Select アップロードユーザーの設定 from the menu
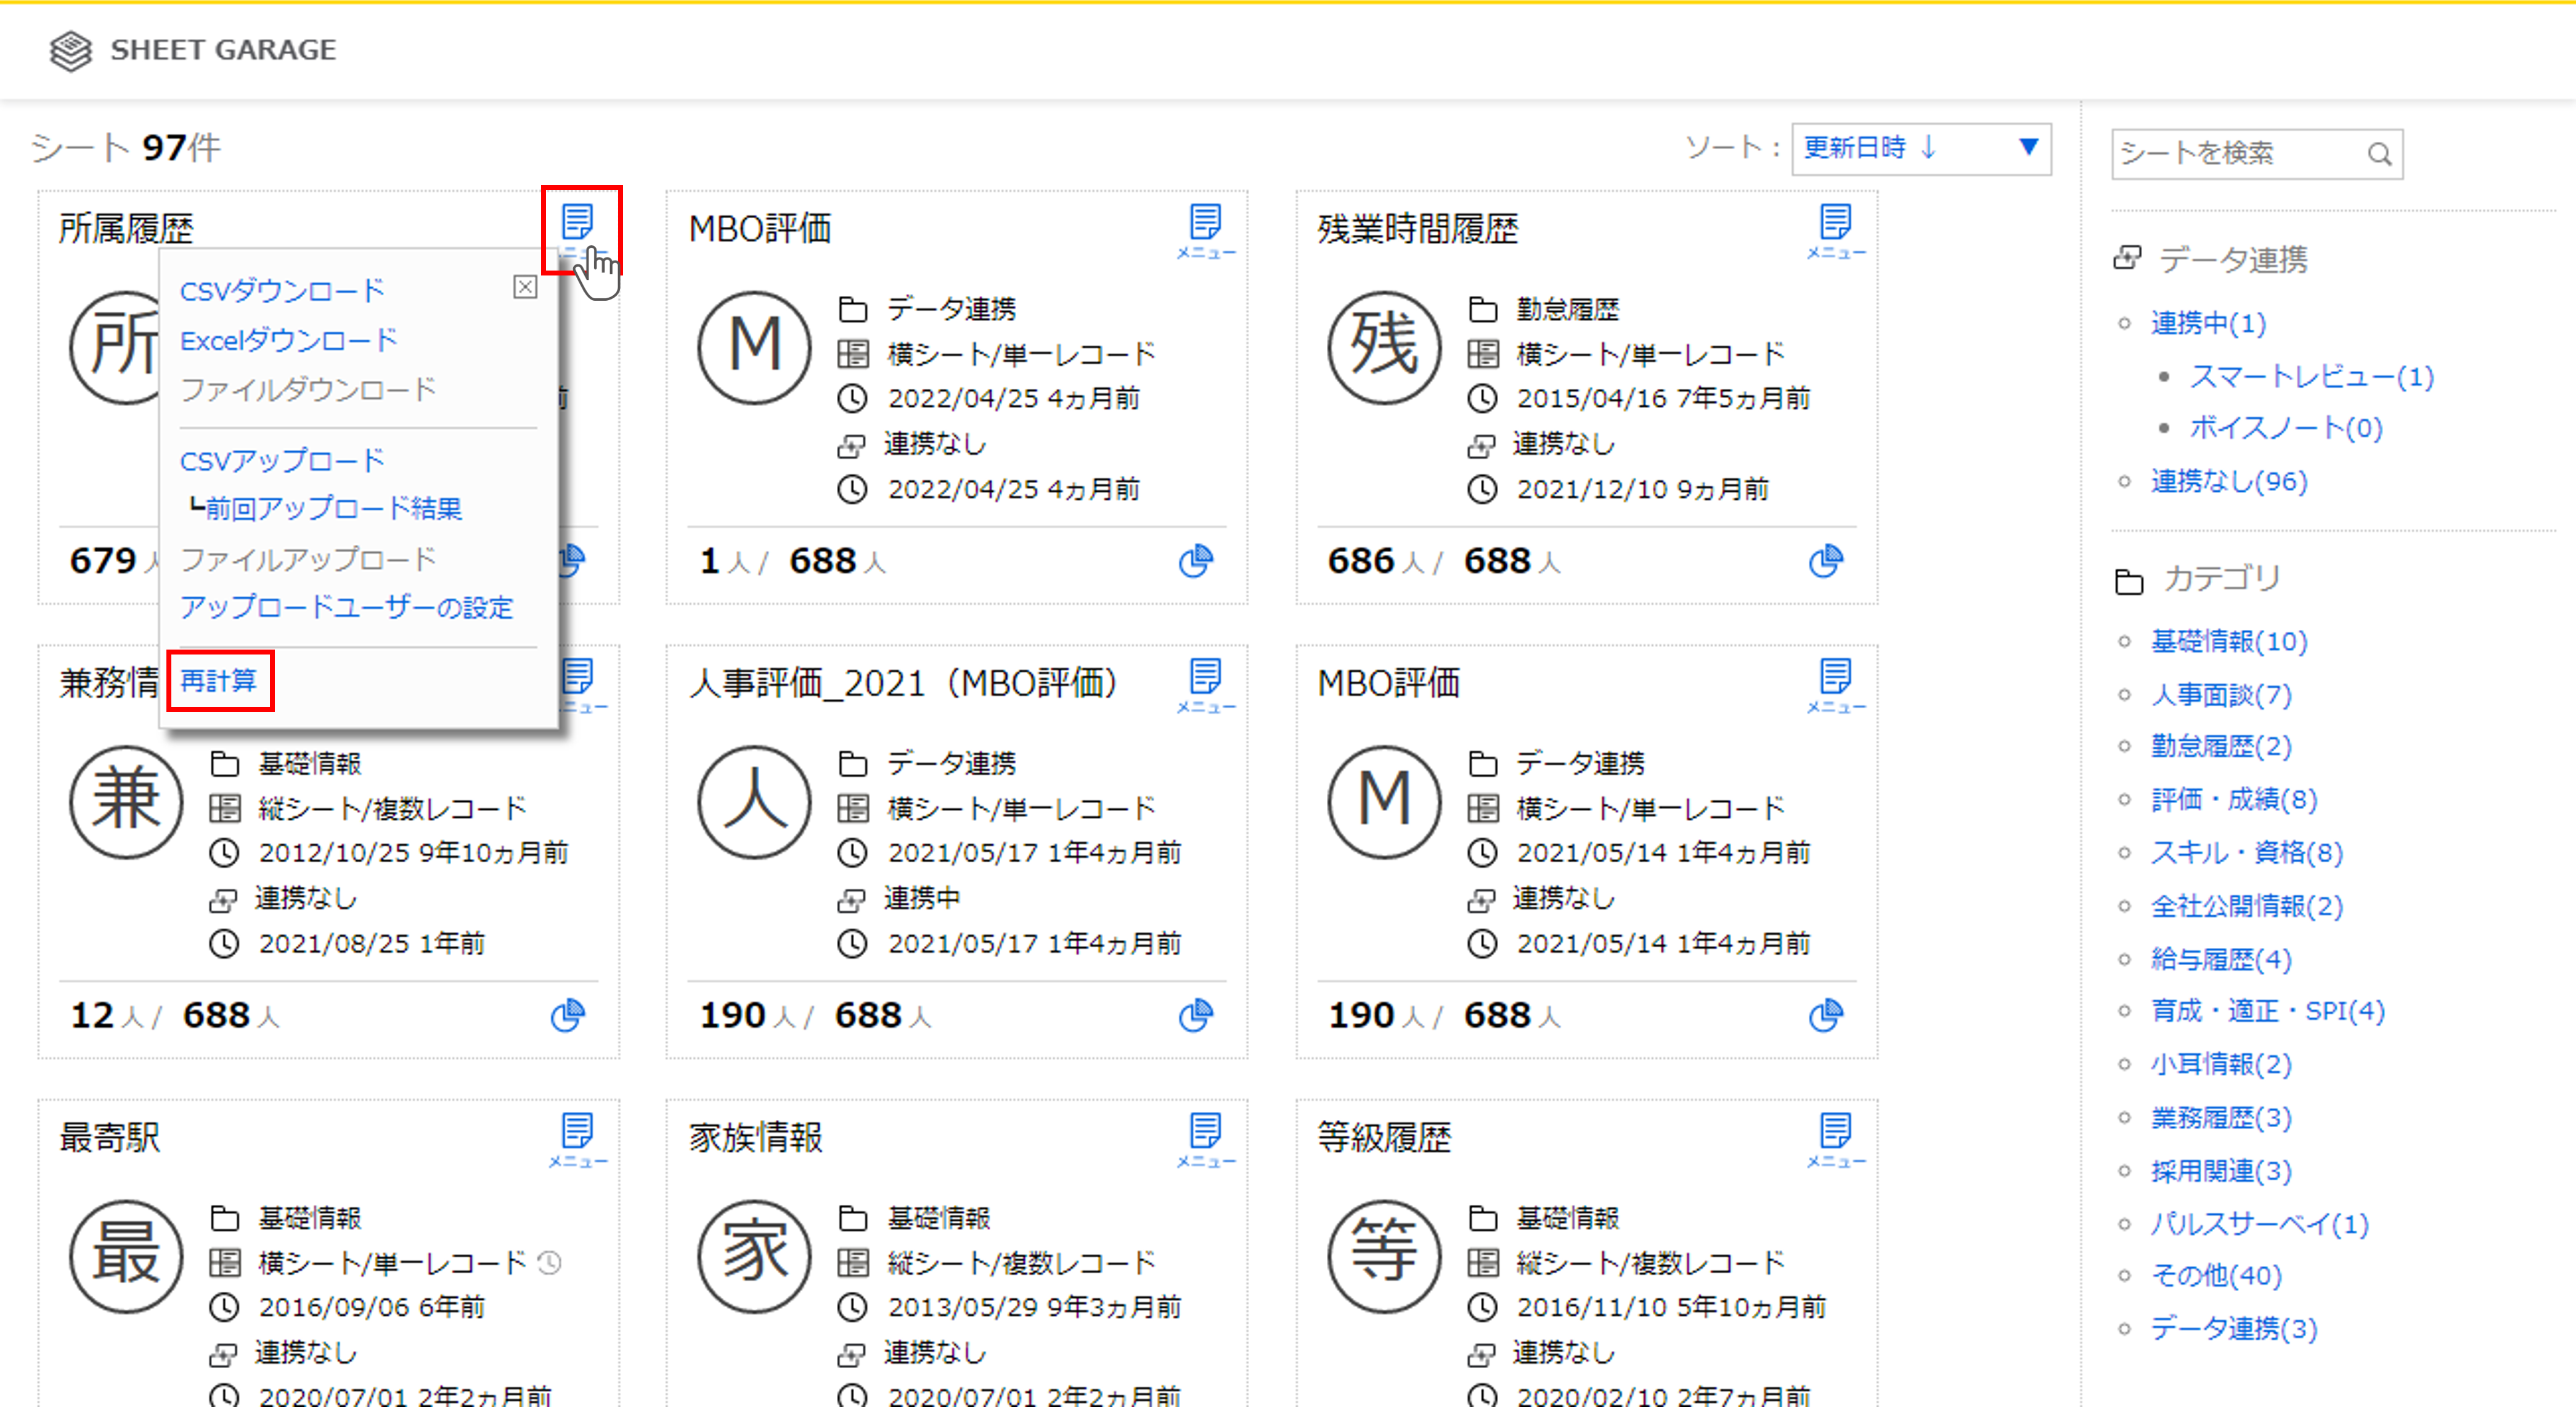 pos(346,607)
